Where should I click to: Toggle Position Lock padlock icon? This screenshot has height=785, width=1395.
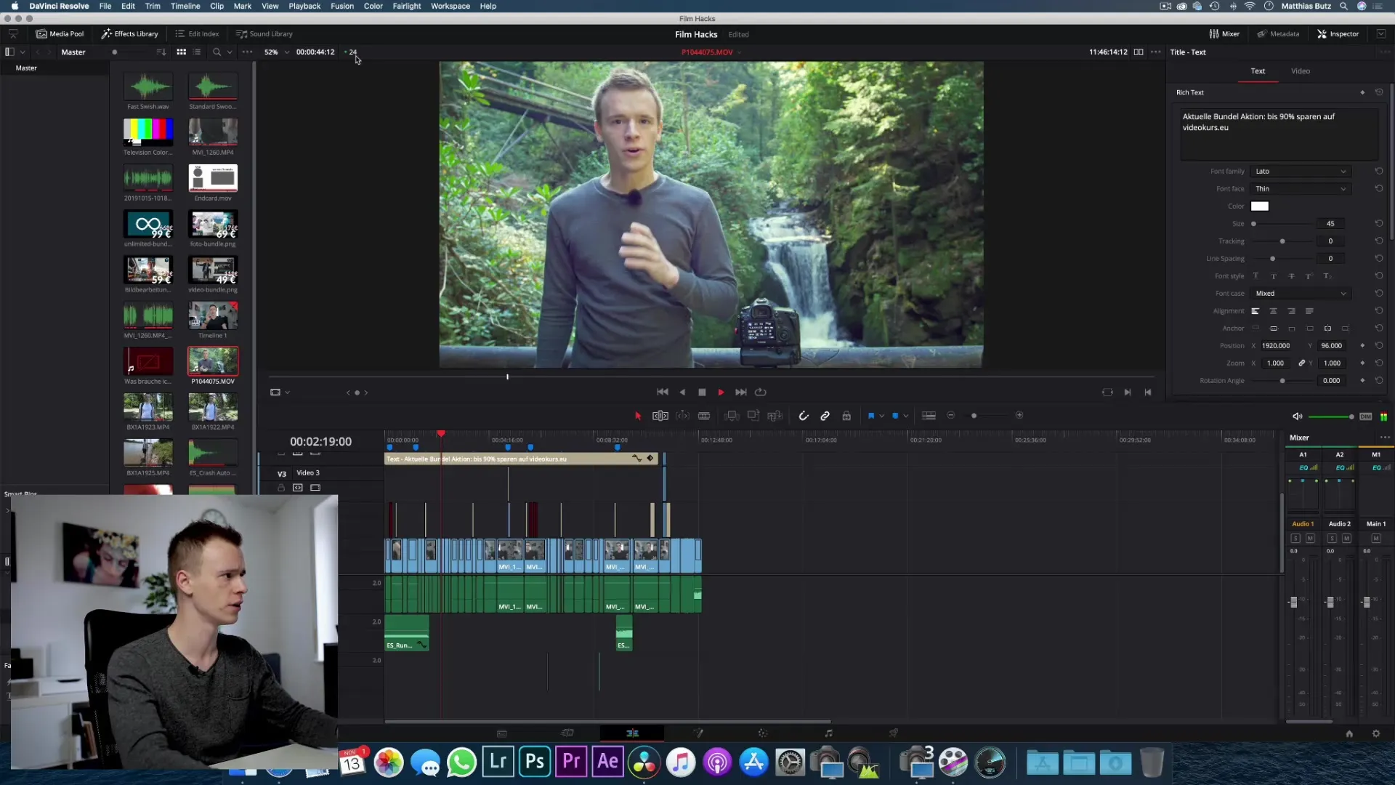coord(846,416)
